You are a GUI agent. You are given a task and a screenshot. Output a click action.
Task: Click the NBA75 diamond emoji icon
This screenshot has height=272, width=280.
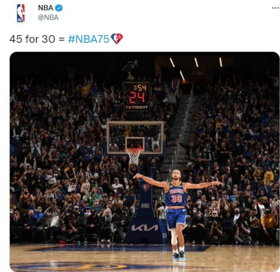(x=117, y=39)
